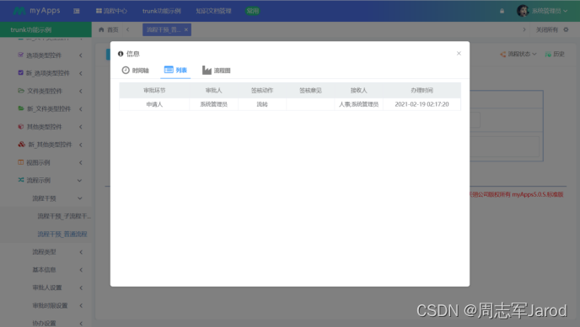Close the 信息 dialog
The width and height of the screenshot is (580, 327).
point(459,54)
